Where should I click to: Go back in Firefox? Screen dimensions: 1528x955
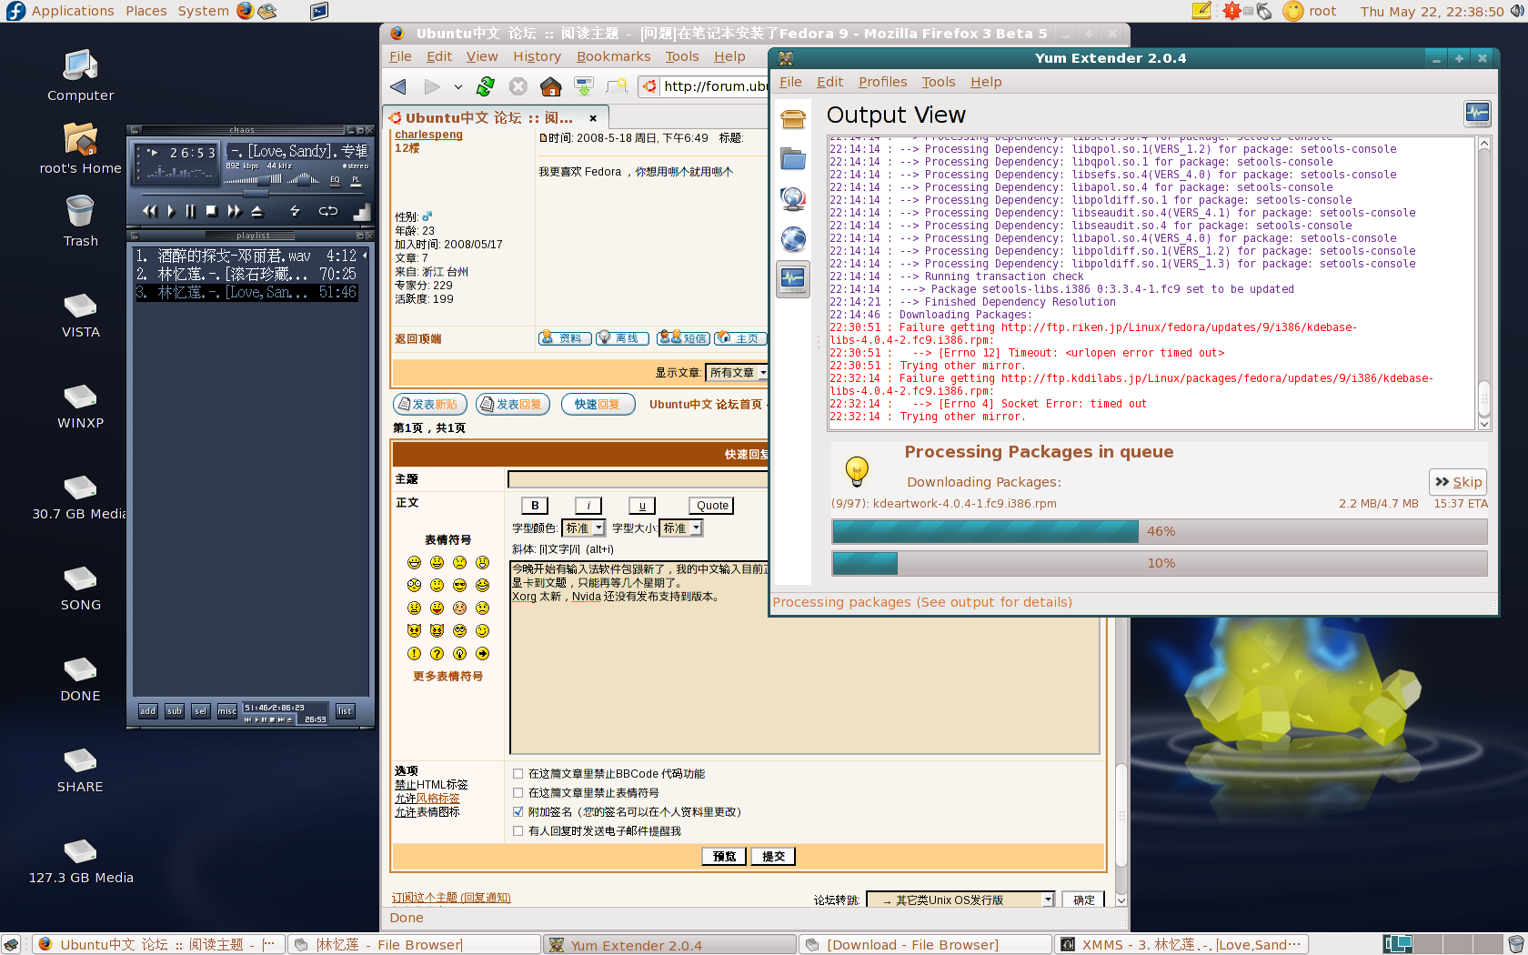point(398,86)
